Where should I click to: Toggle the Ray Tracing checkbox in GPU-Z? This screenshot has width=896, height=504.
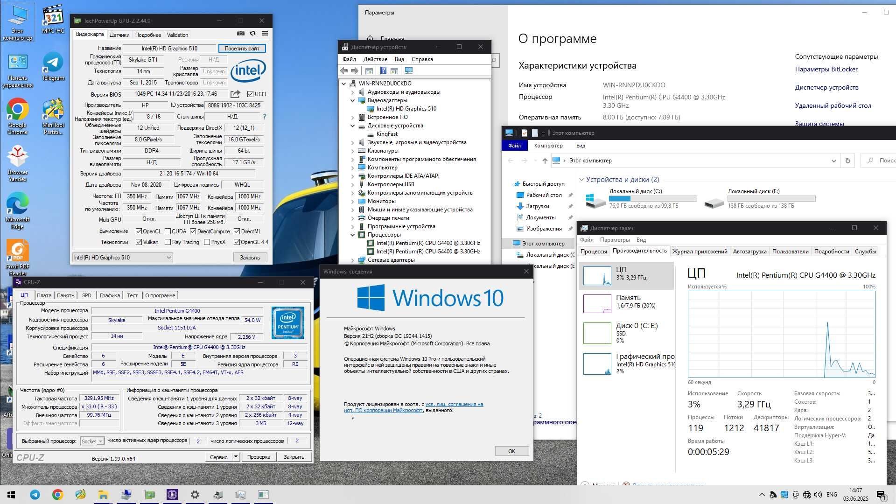pos(168,242)
